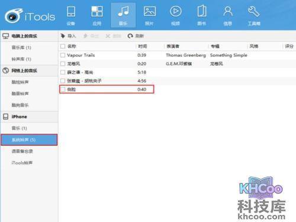Select the computer music header with monitor icon

[29, 36]
